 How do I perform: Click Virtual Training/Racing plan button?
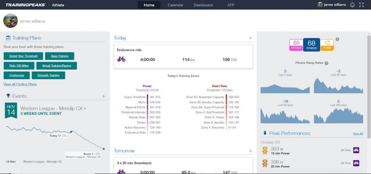click(57, 66)
